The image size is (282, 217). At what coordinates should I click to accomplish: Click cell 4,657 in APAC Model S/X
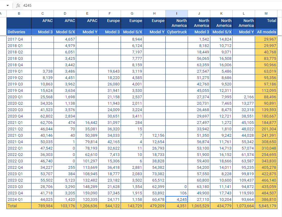pyautogui.click(x=65, y=39)
